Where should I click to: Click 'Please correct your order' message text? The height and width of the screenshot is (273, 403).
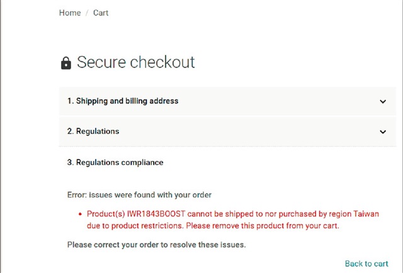coord(157,245)
